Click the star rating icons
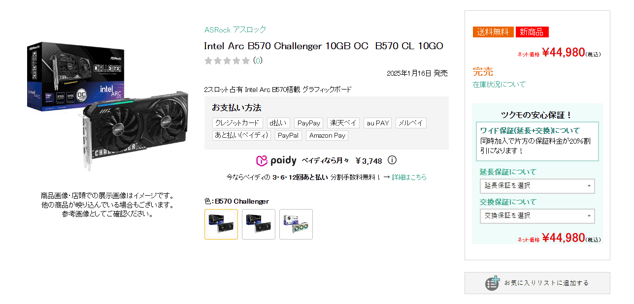 (x=227, y=61)
